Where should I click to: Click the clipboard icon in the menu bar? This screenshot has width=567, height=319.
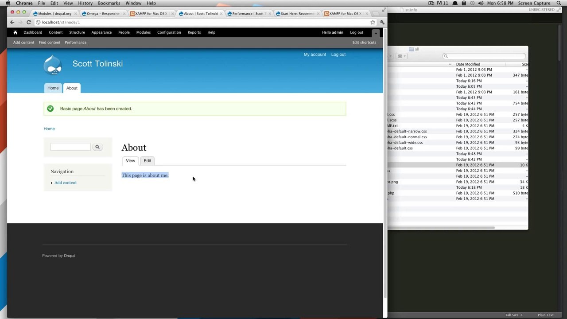464,3
